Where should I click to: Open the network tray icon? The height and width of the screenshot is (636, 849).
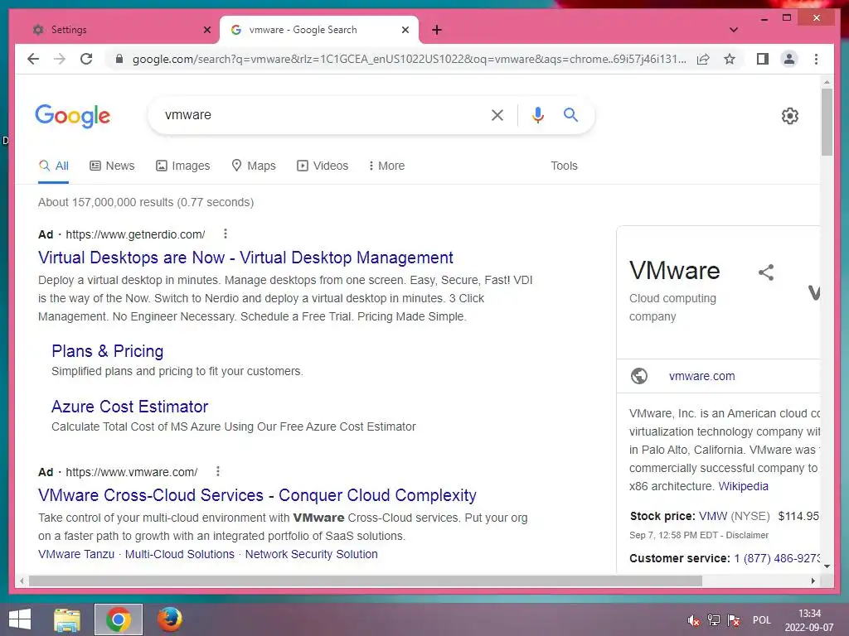714,620
